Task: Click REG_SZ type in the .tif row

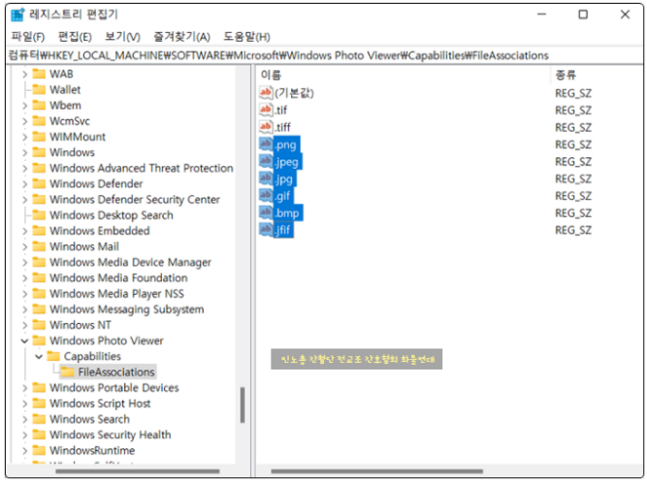Action: coord(573,111)
